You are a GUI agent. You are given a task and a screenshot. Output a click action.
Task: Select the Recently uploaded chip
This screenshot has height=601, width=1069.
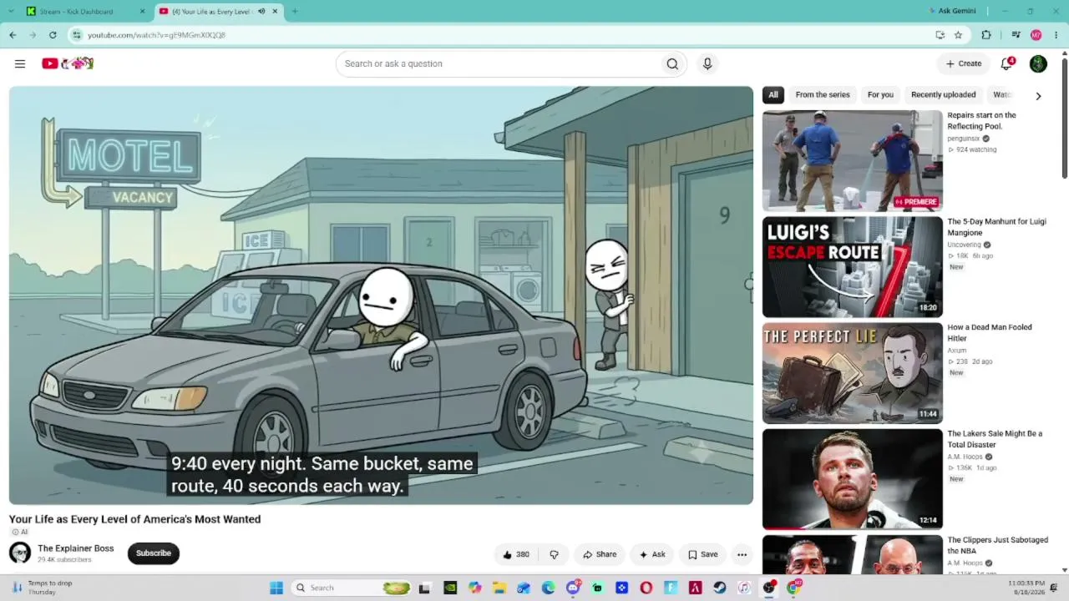tap(943, 95)
